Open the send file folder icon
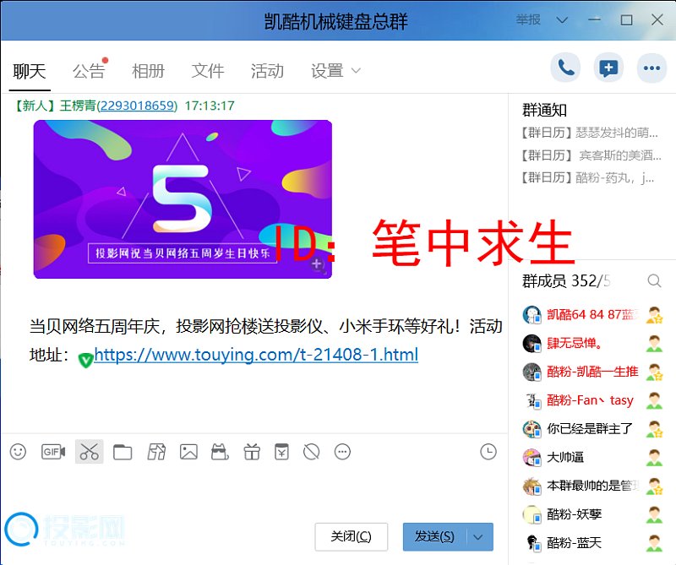 click(x=123, y=453)
